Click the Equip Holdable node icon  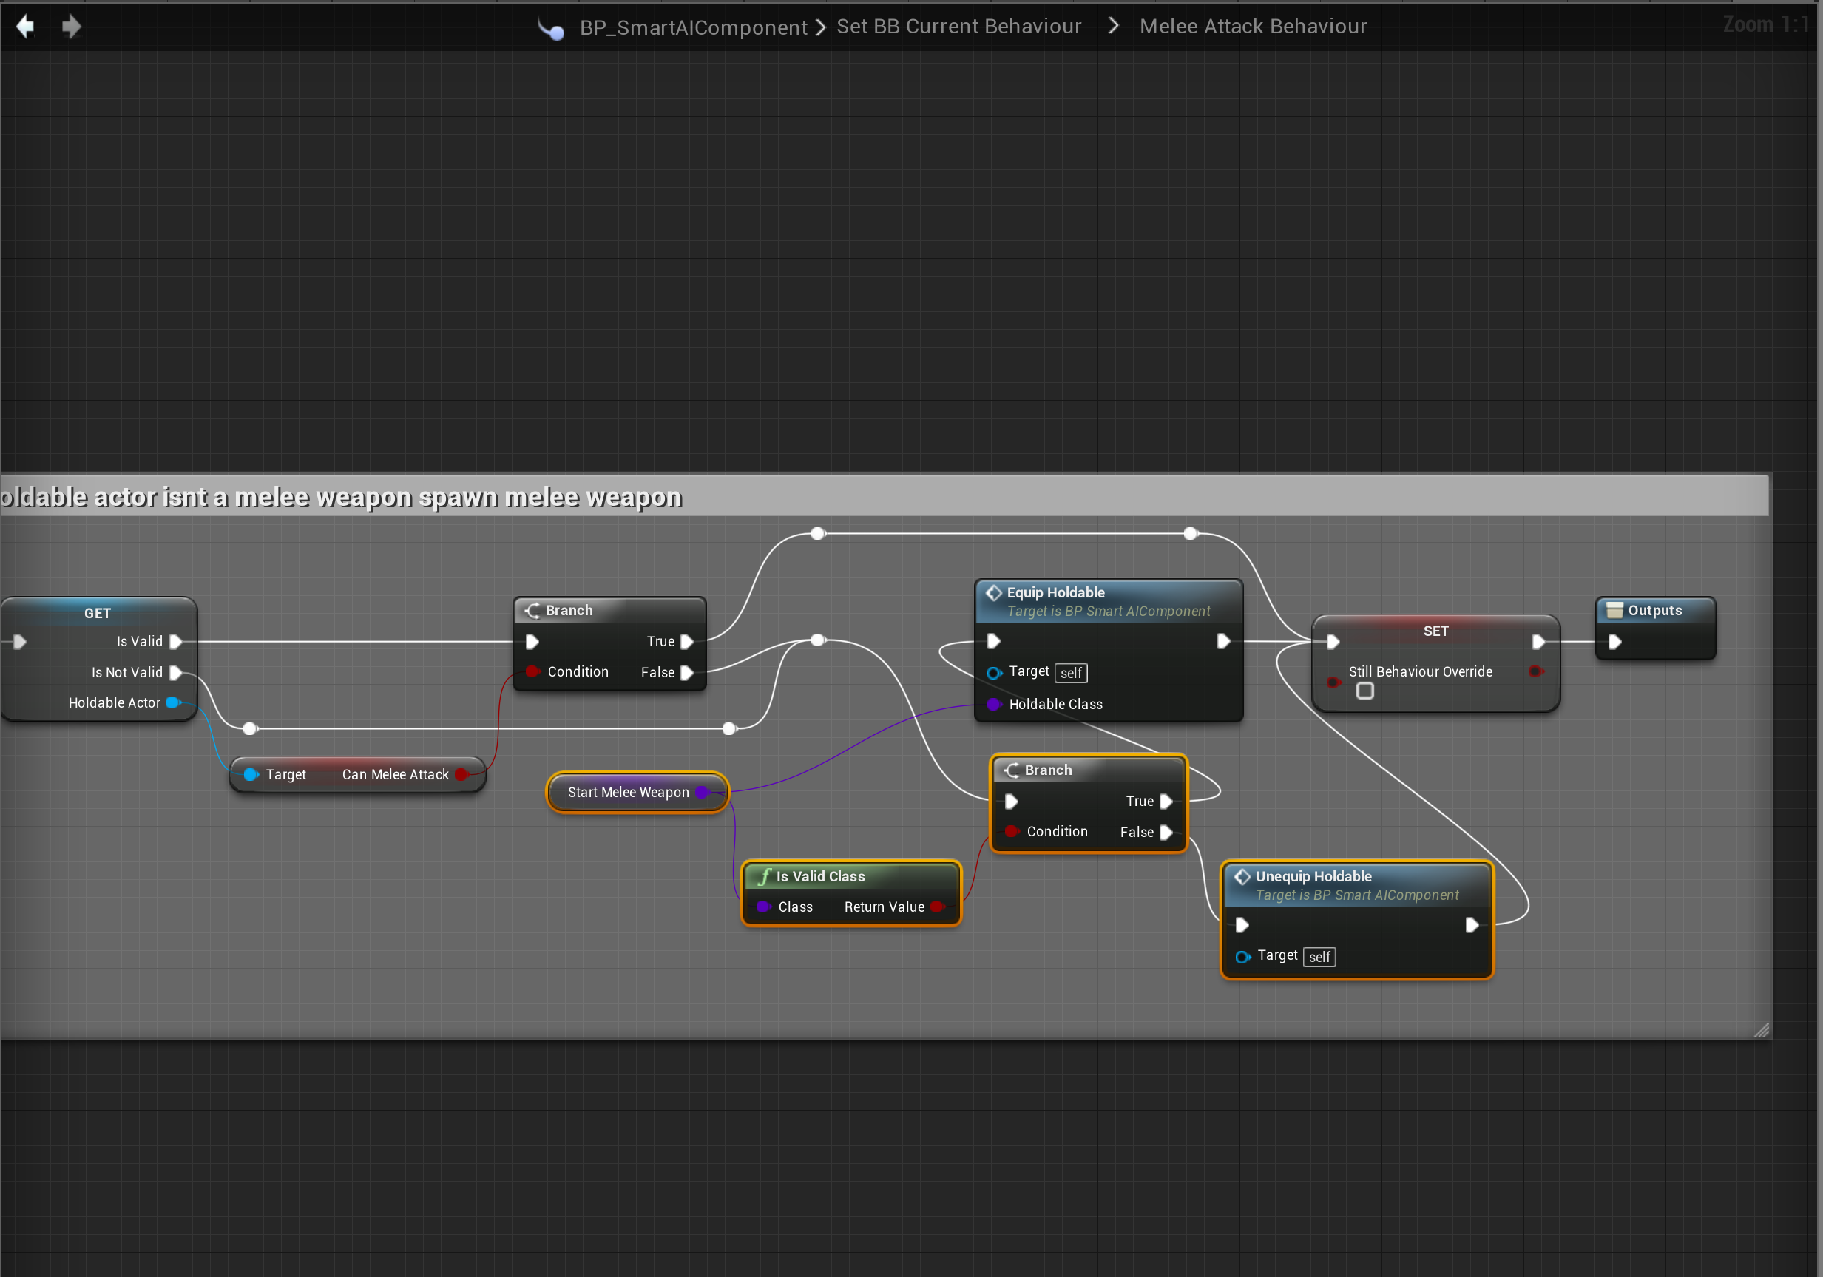coord(993,593)
